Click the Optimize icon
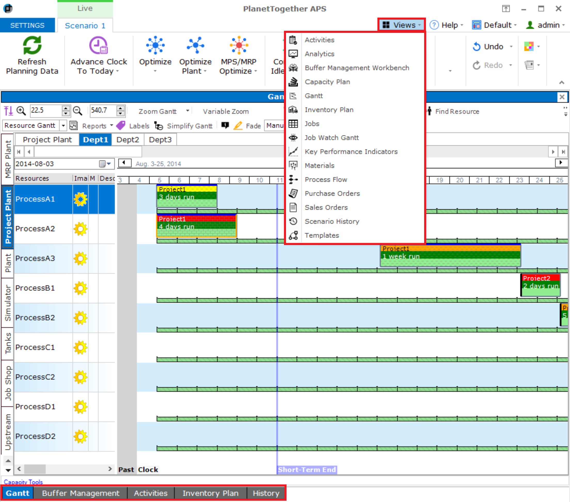Image resolution: width=570 pixels, height=502 pixels. 155,45
